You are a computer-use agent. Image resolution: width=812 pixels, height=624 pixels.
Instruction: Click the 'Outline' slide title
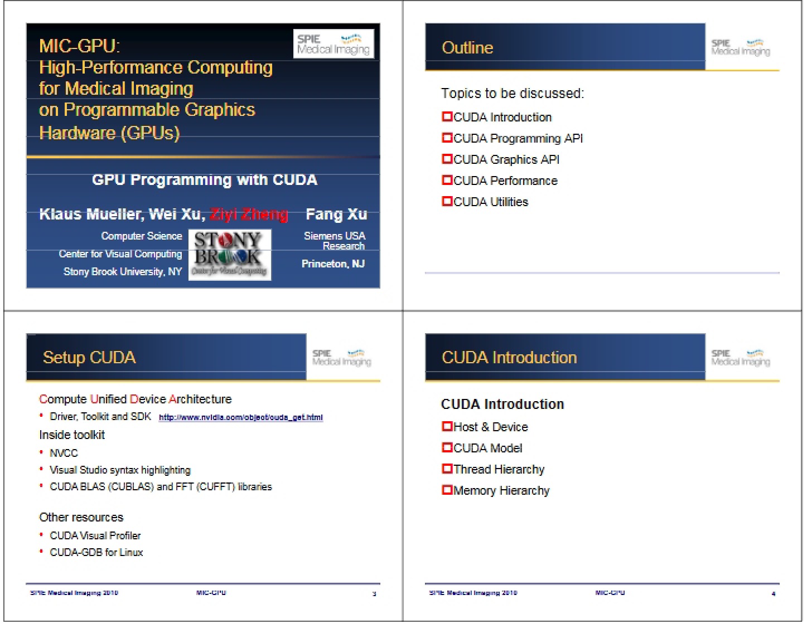(467, 47)
